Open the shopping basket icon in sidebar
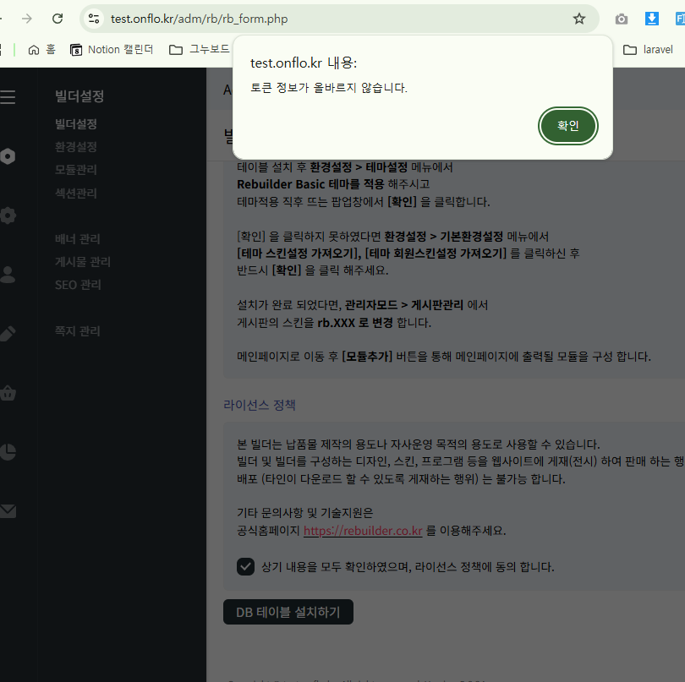Screen dimensions: 685x682 [8, 392]
